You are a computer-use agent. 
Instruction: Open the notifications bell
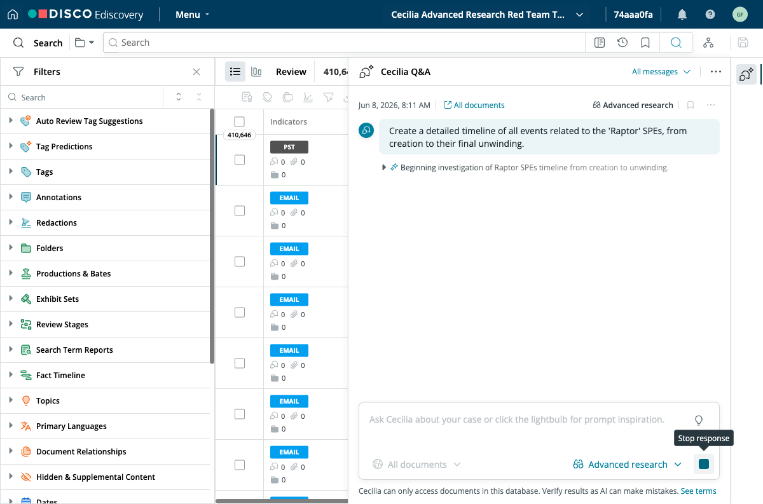(x=682, y=14)
